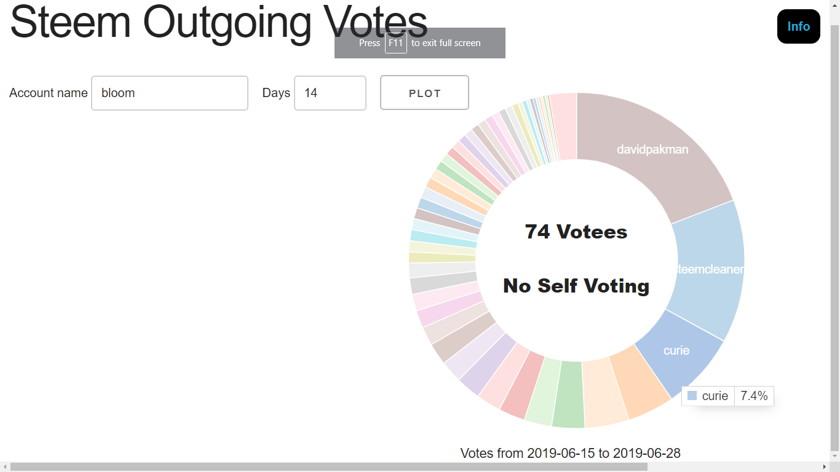
Task: Focus the Account name input field
Action: (x=170, y=93)
